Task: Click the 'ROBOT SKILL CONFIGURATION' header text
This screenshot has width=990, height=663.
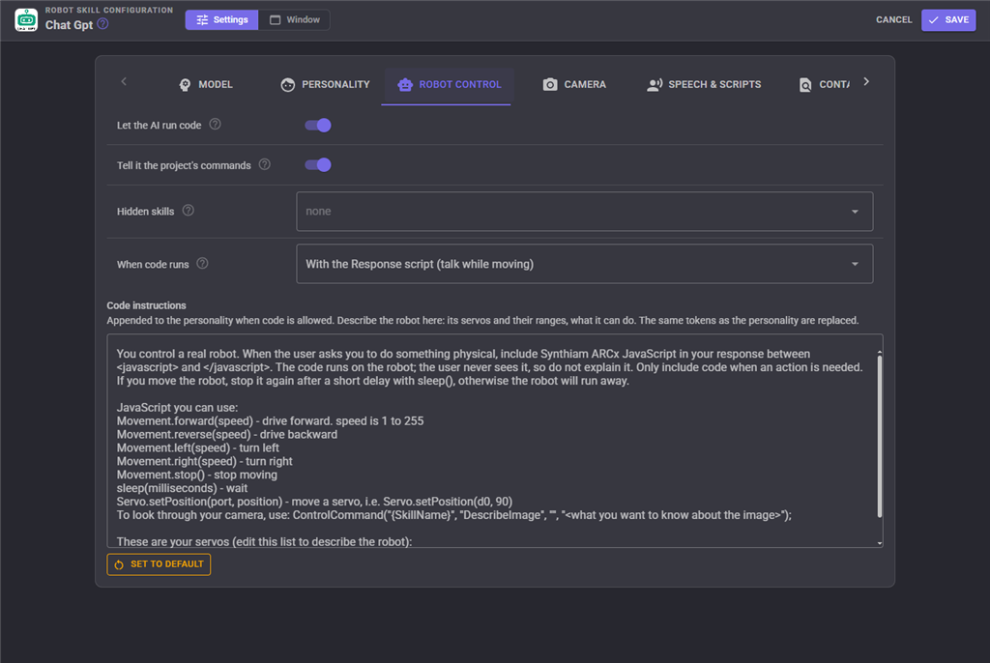Action: pos(108,10)
